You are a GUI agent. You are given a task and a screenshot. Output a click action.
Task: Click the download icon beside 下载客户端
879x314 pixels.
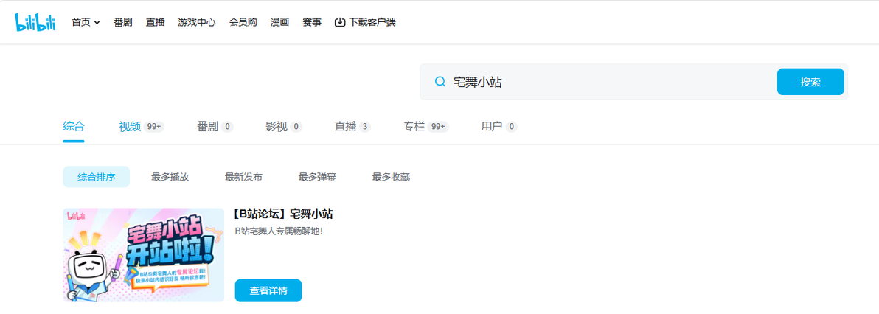click(340, 22)
